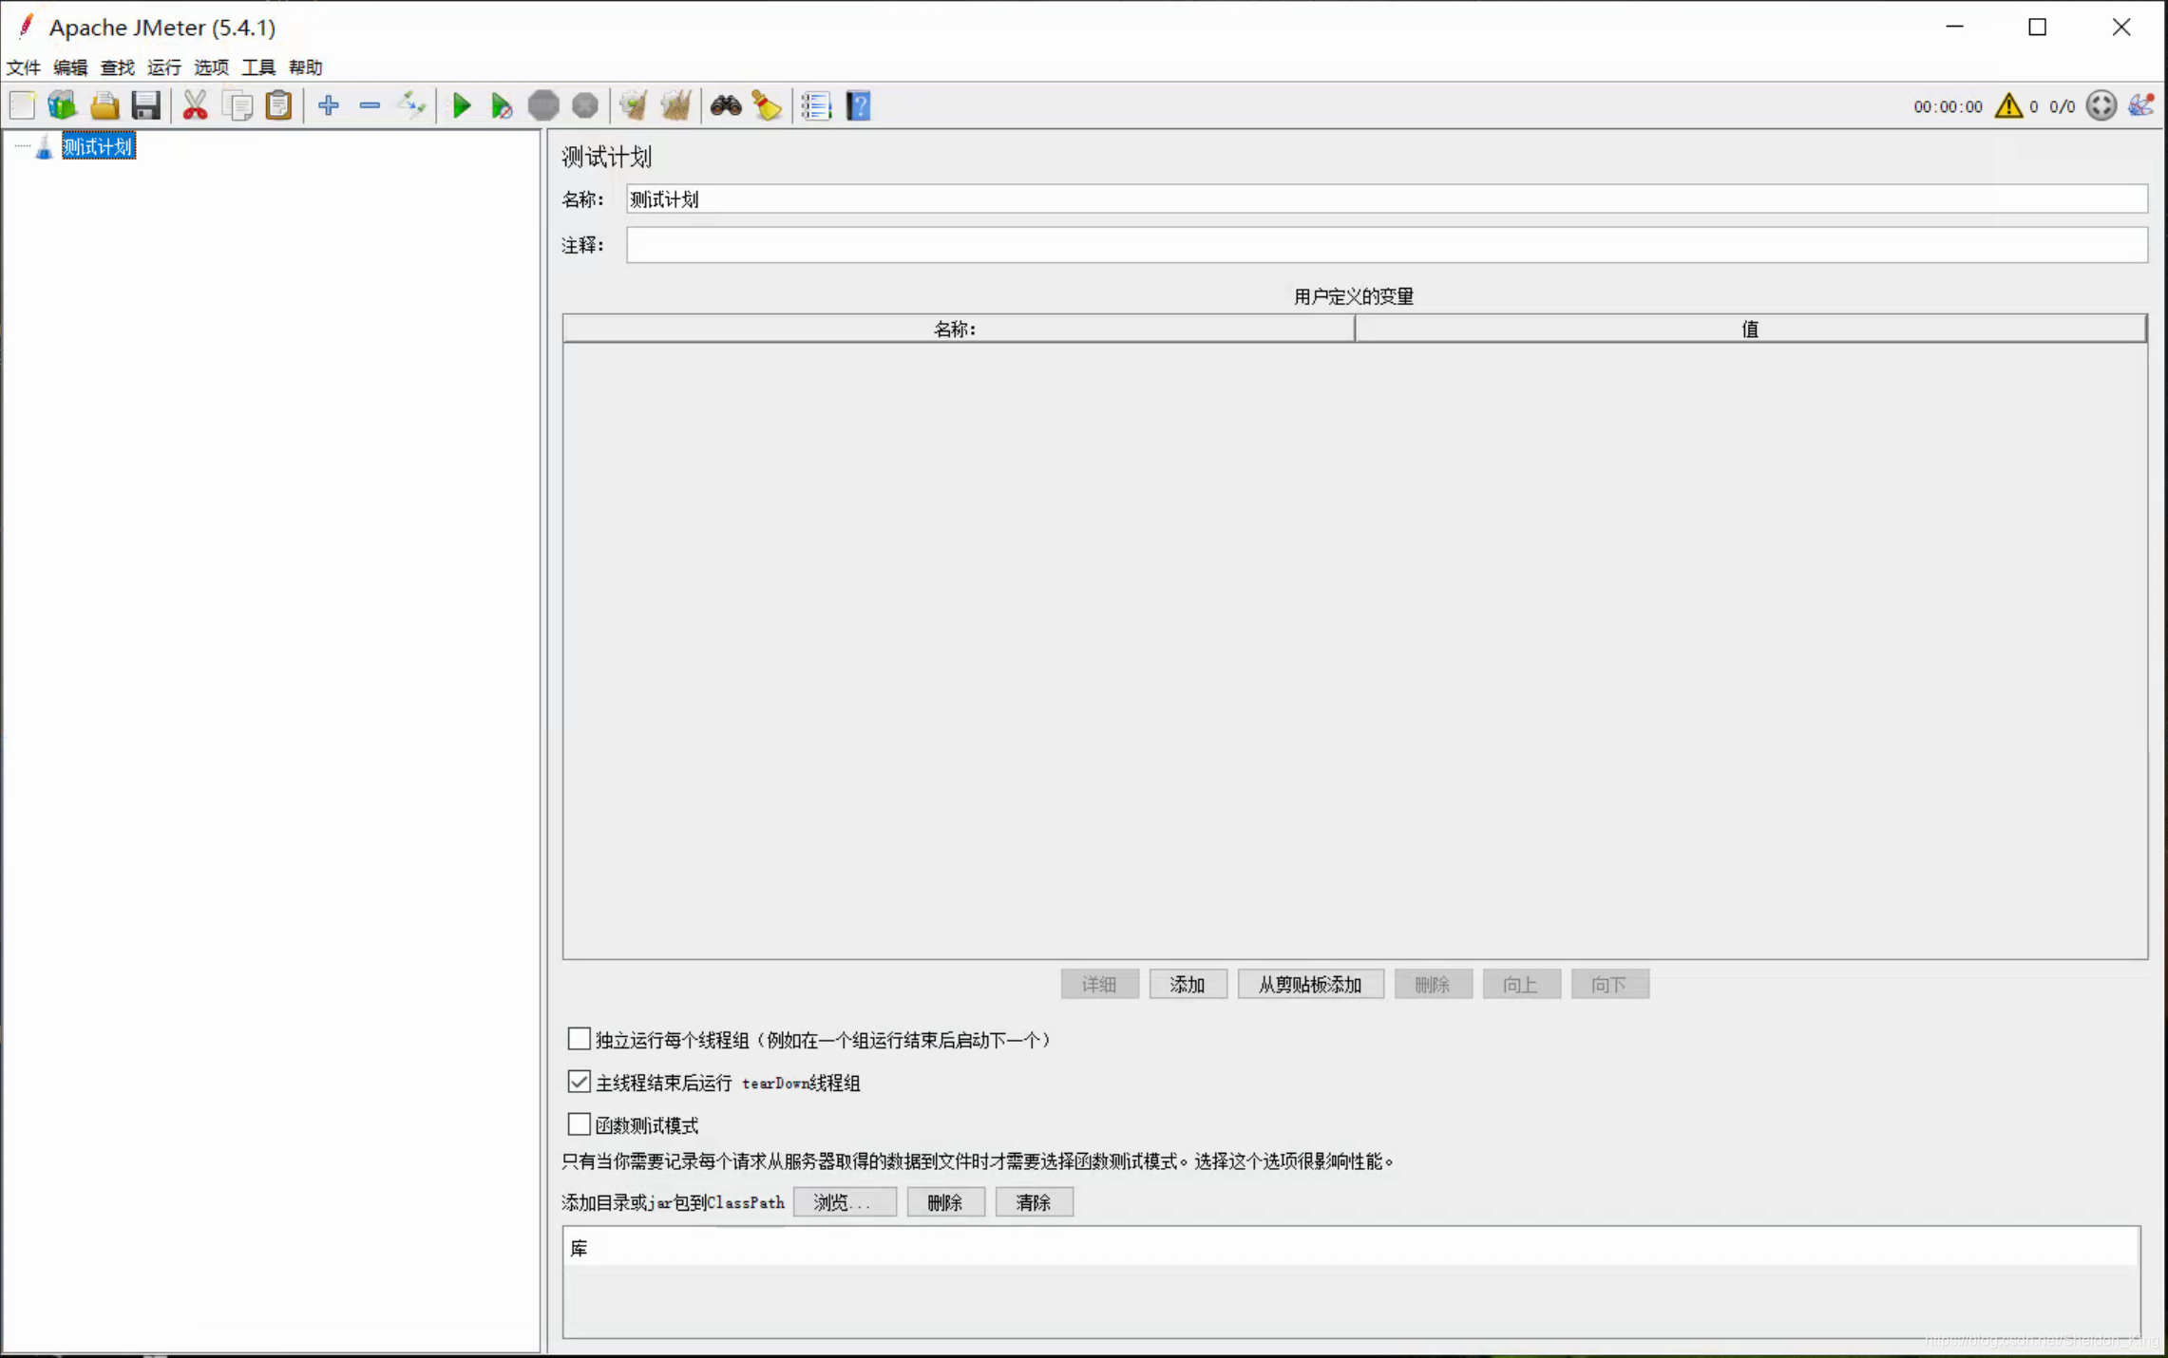The height and width of the screenshot is (1358, 2168).
Task: Save the test plan with floppy icon
Action: (145, 105)
